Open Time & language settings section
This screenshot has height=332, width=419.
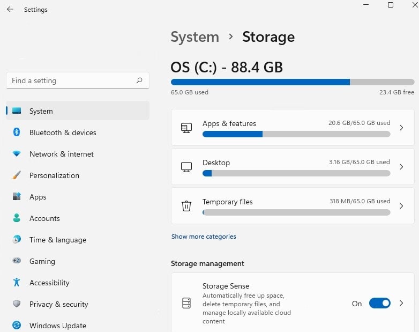click(x=57, y=240)
